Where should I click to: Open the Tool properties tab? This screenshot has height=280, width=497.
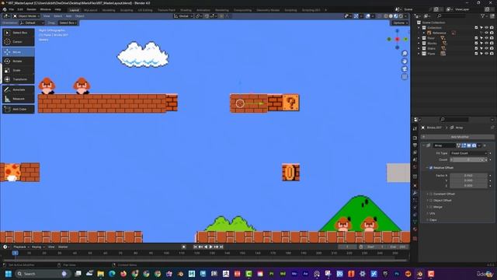point(415,128)
